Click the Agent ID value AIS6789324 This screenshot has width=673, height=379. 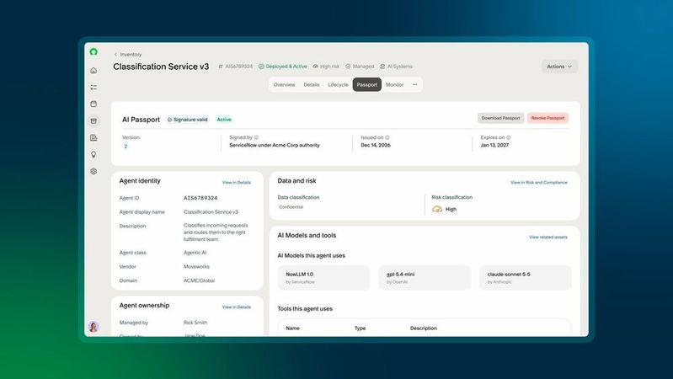tap(200, 198)
